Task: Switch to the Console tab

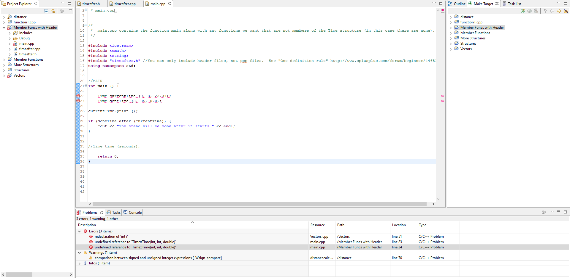Action: [x=133, y=213]
